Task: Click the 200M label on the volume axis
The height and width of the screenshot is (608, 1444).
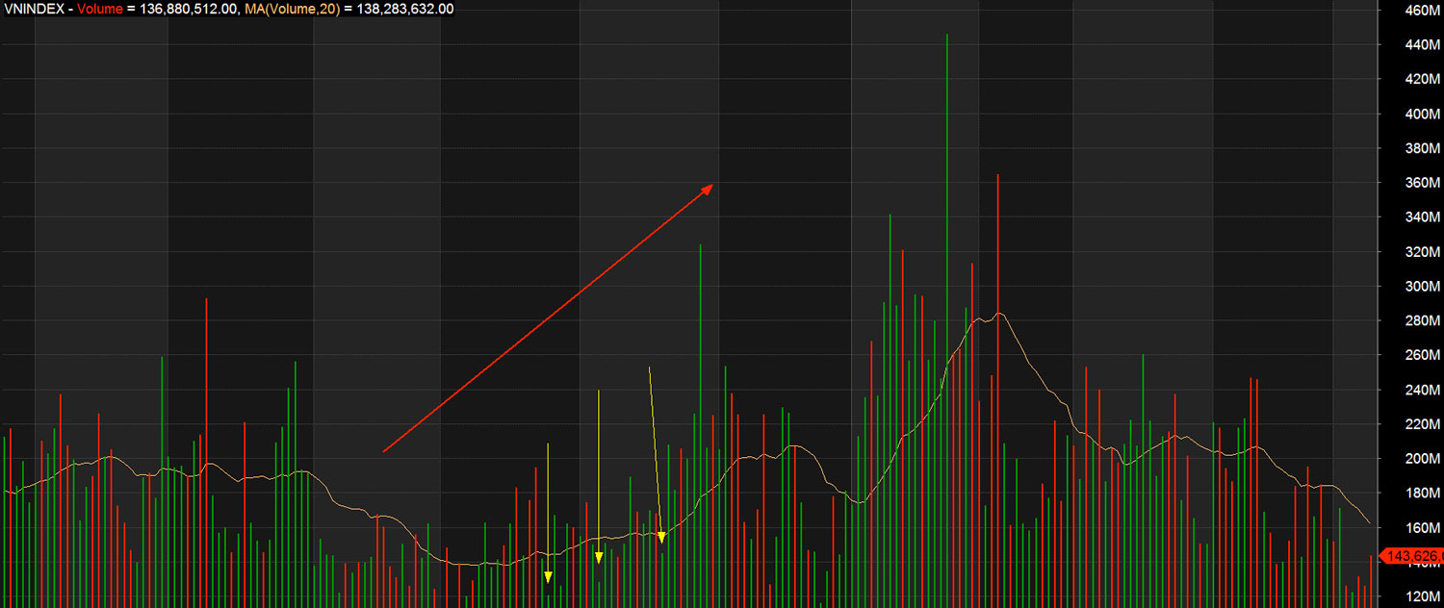Action: click(x=1421, y=460)
